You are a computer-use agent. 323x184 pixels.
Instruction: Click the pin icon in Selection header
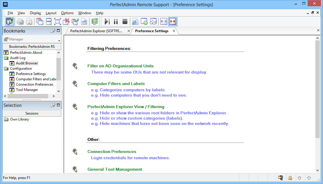[53, 105]
